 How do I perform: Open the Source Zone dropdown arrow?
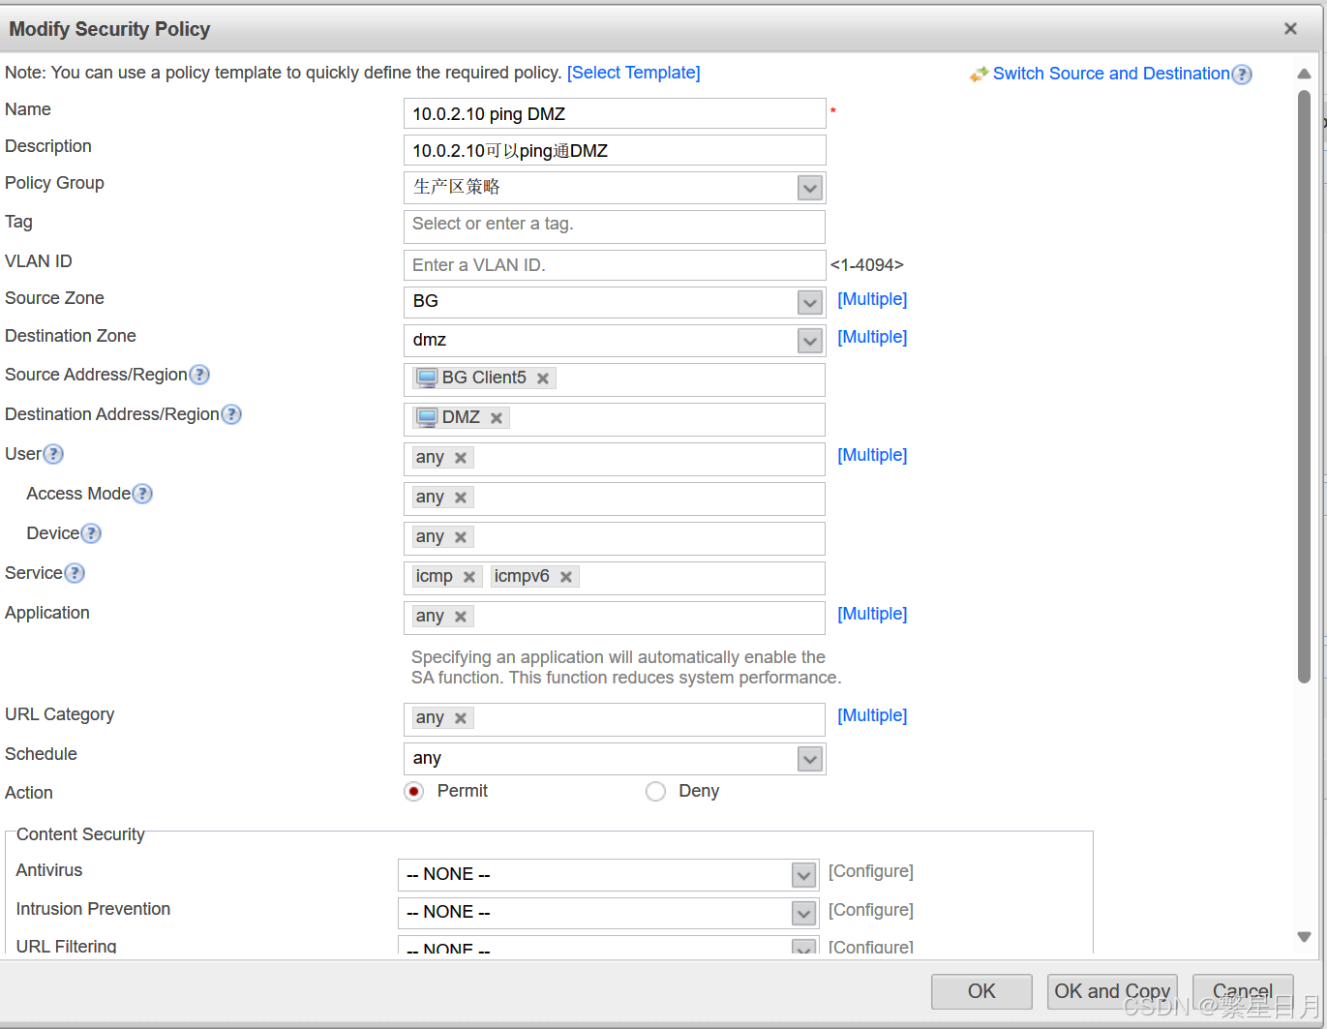(x=810, y=302)
